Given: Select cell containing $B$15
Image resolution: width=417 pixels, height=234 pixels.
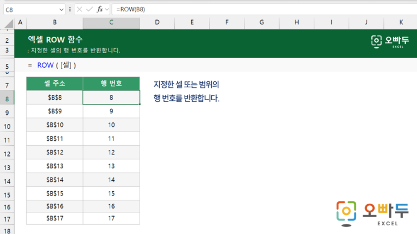Looking at the screenshot, I should pyautogui.click(x=54, y=193).
